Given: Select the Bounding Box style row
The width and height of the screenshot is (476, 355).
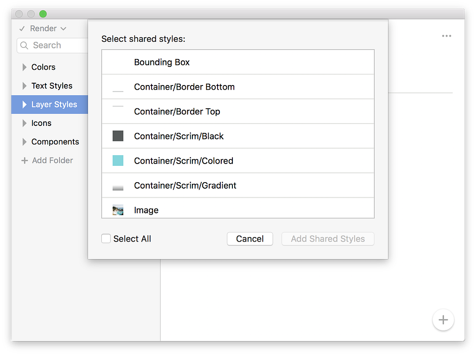Looking at the screenshot, I should [162, 62].
